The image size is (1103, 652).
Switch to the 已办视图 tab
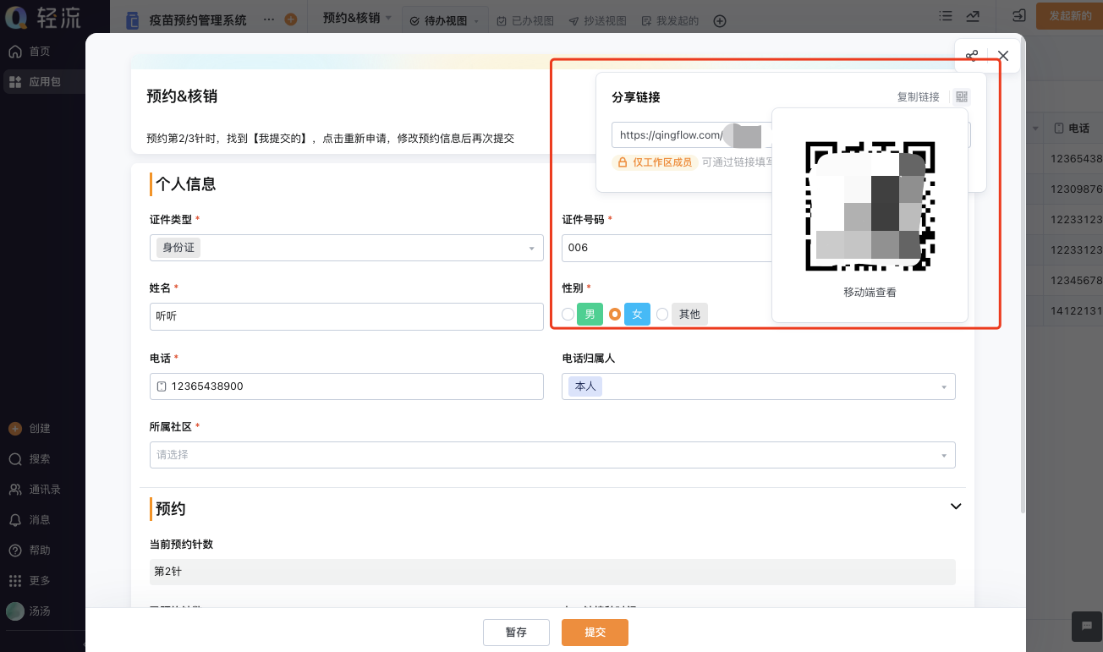point(524,21)
